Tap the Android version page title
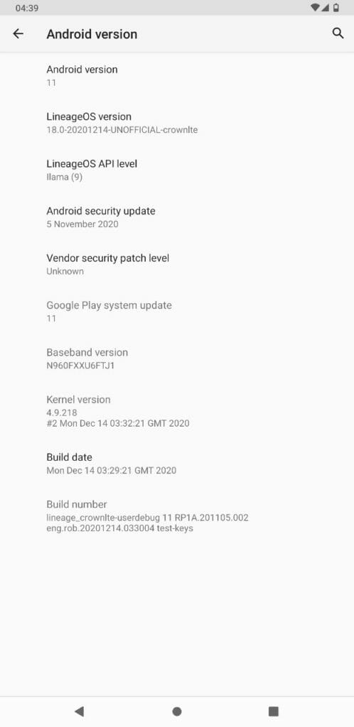 (92, 34)
